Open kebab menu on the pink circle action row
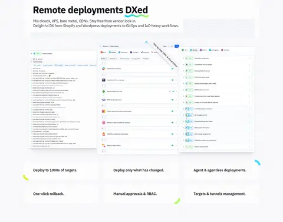283x222 pixels. coord(176,123)
